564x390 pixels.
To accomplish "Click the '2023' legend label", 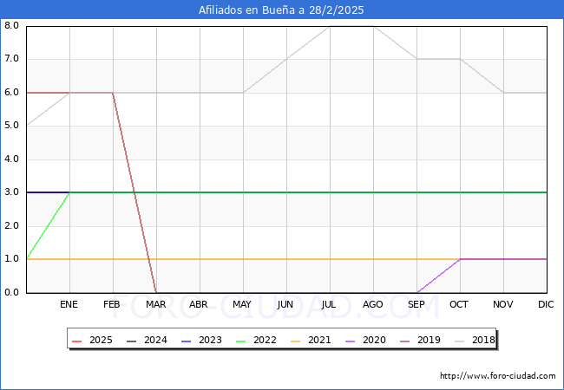I will 211,340.
